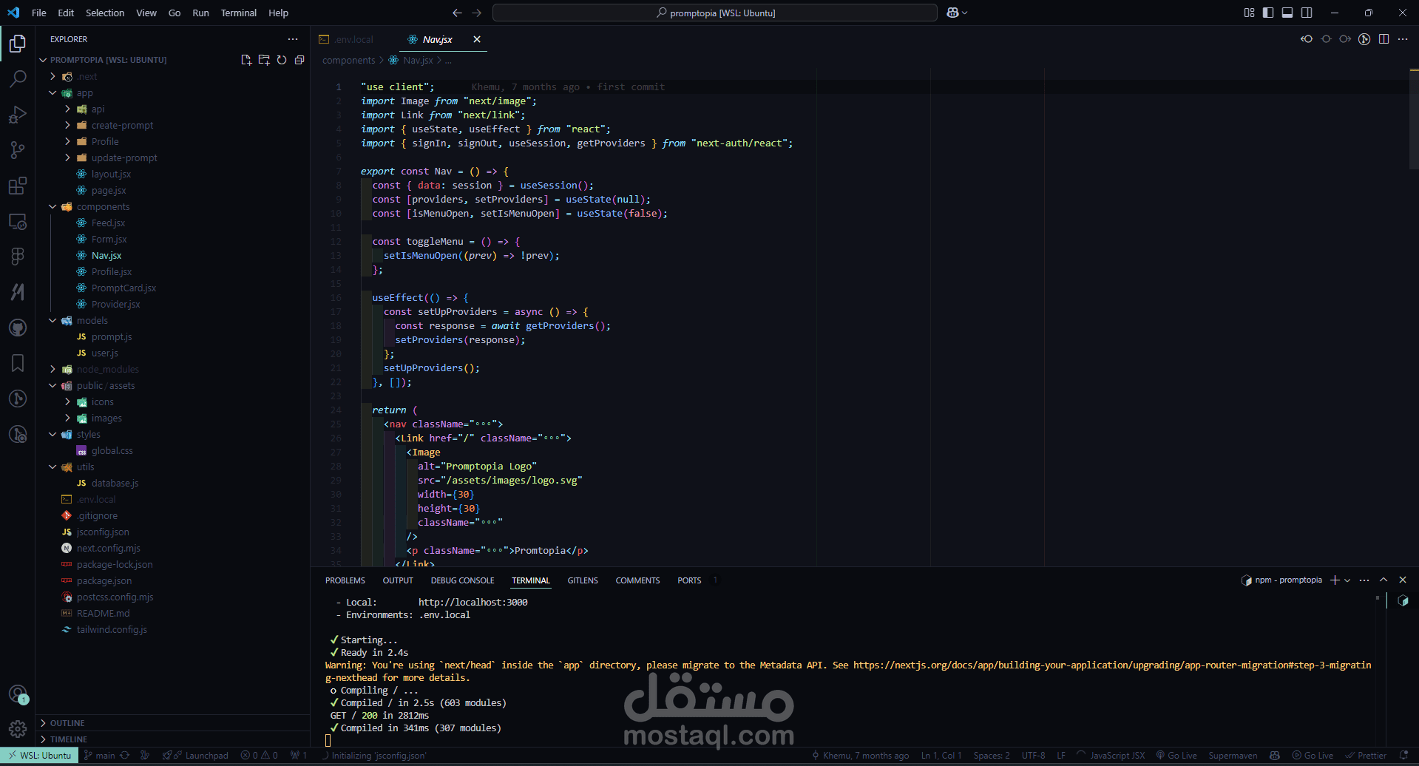Viewport: 1419px width, 766px height.
Task: Open the new terminal launch profile dropdown
Action: (x=1347, y=580)
